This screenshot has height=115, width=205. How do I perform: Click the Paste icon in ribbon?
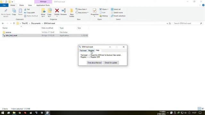point(20,12)
